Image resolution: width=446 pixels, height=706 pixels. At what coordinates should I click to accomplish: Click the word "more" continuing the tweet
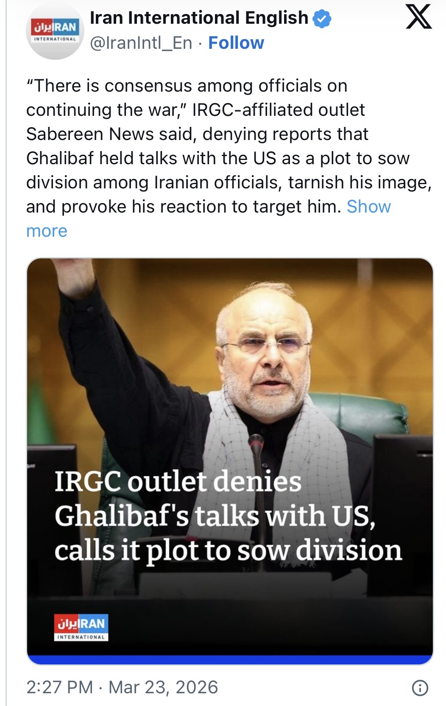click(x=47, y=231)
